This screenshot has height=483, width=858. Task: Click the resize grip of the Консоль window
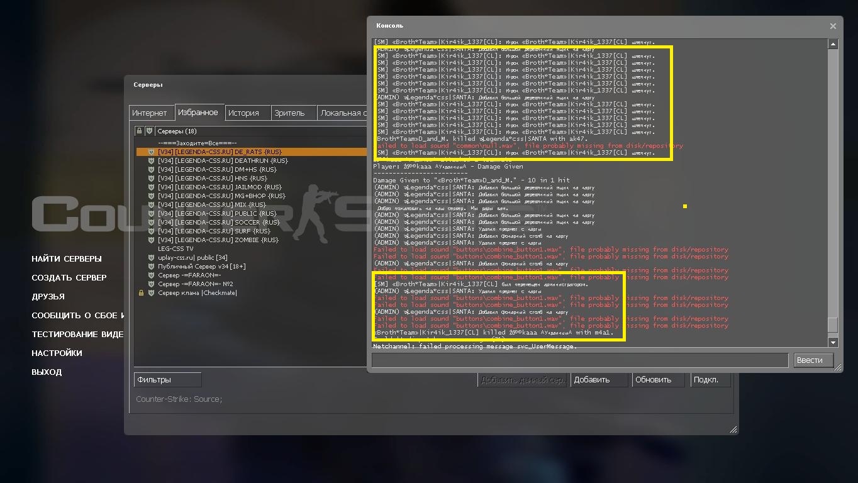[x=837, y=367]
